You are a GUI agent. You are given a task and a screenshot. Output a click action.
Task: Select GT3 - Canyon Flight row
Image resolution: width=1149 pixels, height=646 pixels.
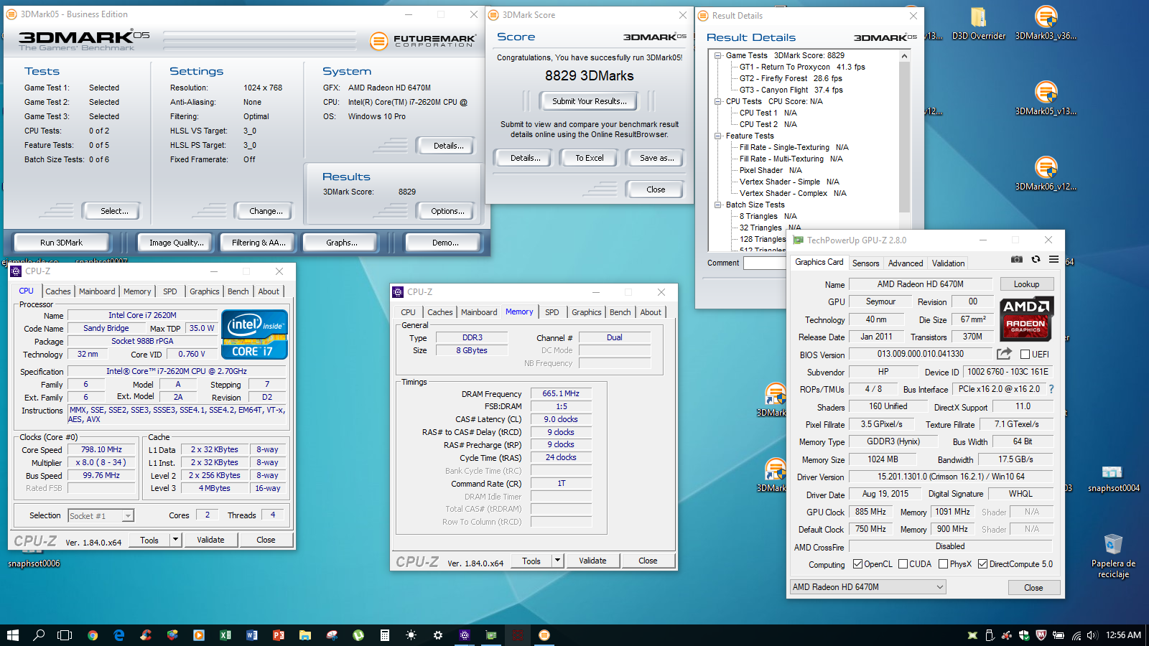point(791,90)
